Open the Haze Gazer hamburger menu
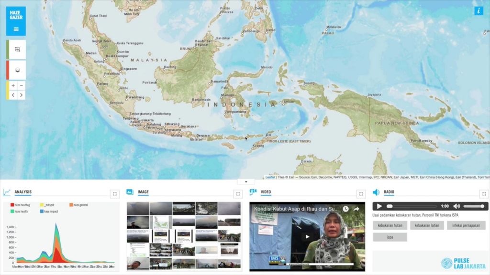Viewport: 490px width, 275px height. click(16, 29)
